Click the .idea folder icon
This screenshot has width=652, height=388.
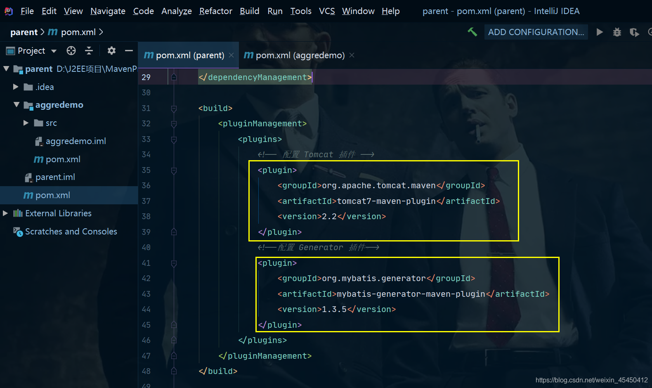tap(28, 87)
